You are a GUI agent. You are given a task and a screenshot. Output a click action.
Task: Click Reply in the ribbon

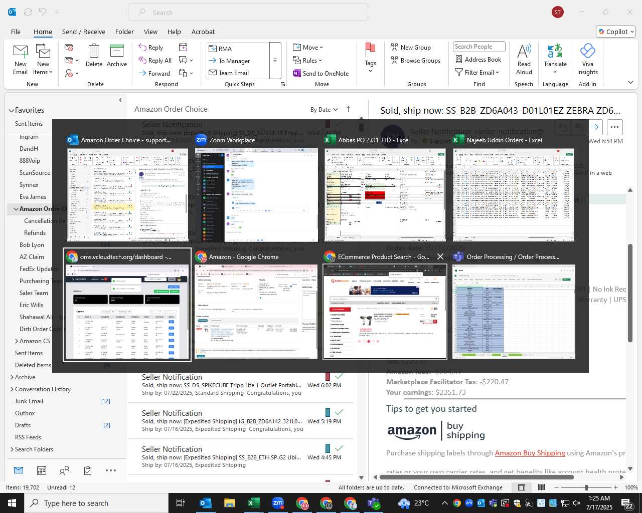[x=151, y=48]
